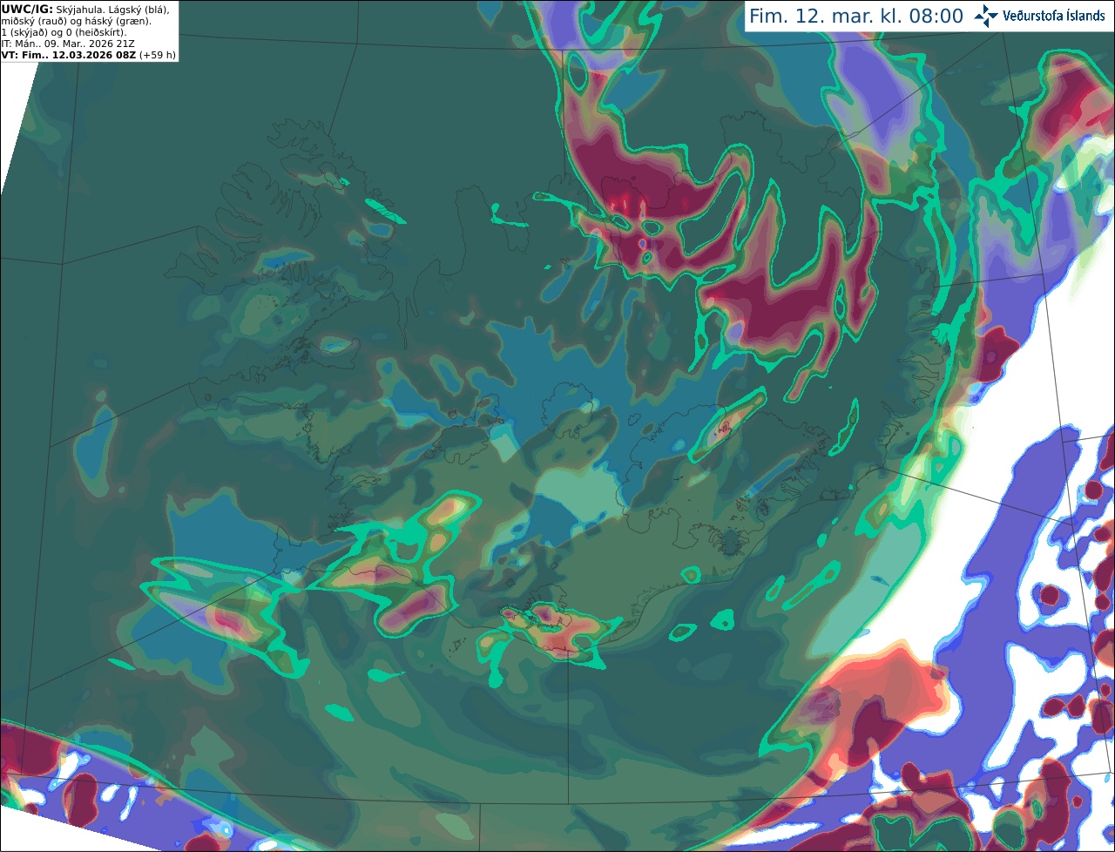Click the 'VT: Fim.. 12.03.2026 08Z (+59 h)' line

click(x=89, y=55)
